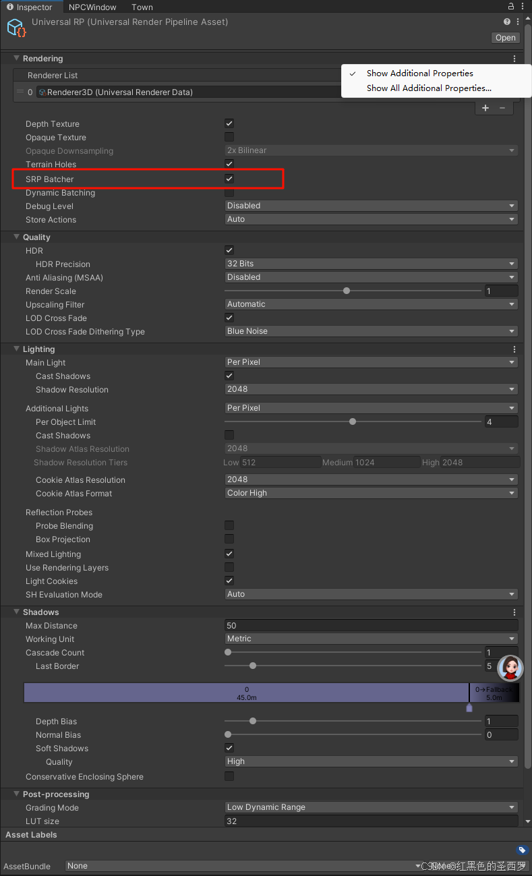Screen dimensions: 532x876
Task: Open the Grading Mode dropdown
Action: 372,807
